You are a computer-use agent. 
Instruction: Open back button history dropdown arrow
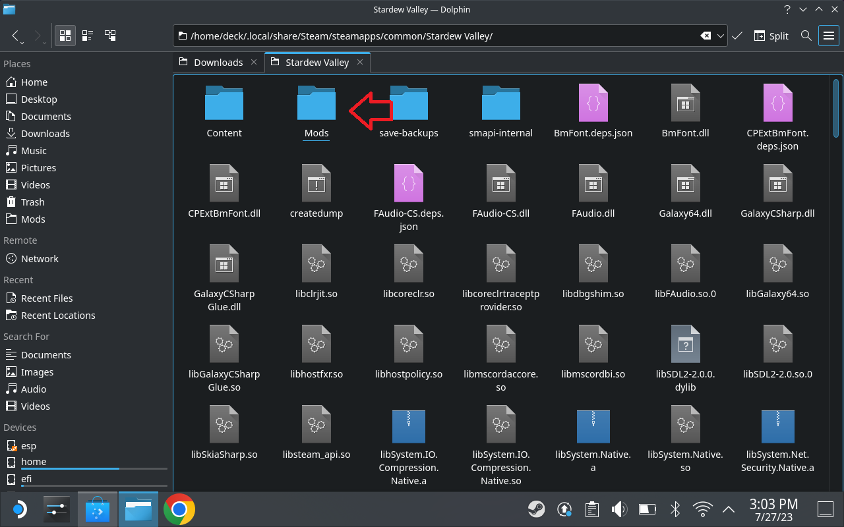[22, 43]
